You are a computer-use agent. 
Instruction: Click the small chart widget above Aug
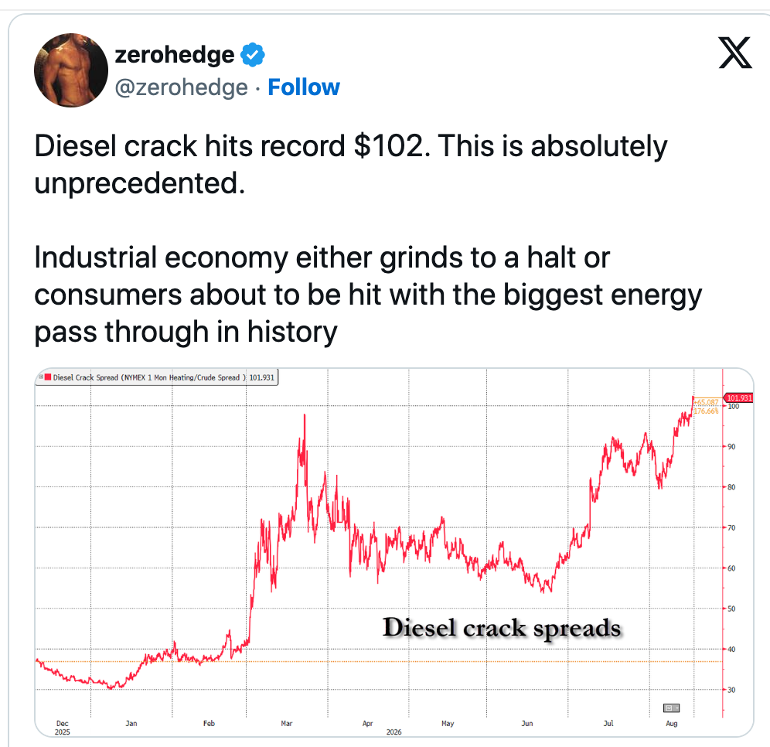click(671, 708)
